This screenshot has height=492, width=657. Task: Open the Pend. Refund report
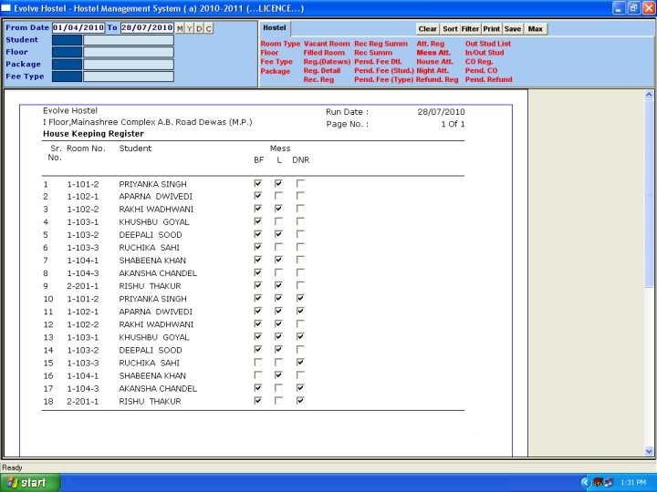click(x=488, y=79)
